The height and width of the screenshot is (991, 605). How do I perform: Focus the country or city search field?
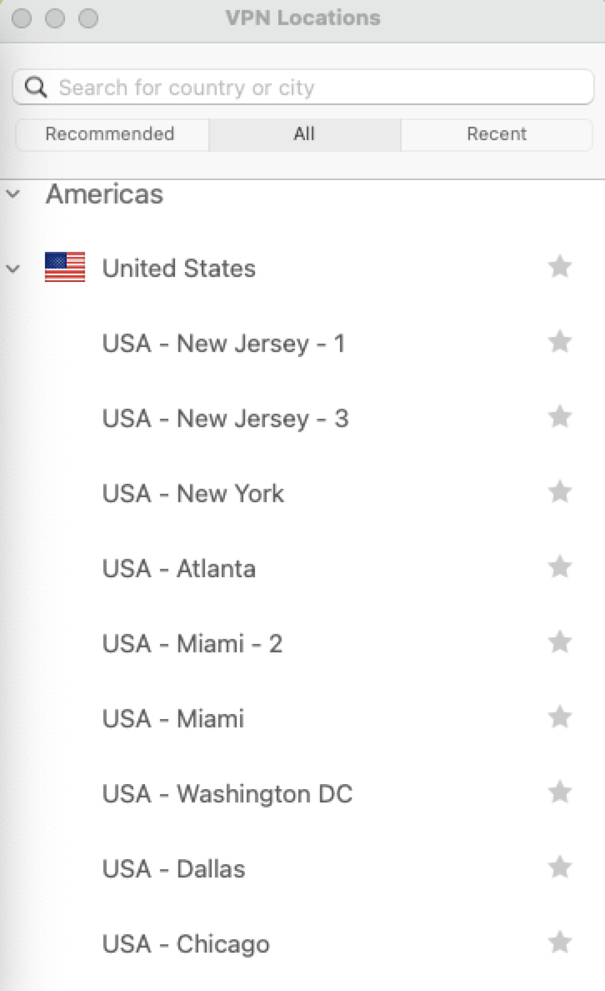[302, 87]
